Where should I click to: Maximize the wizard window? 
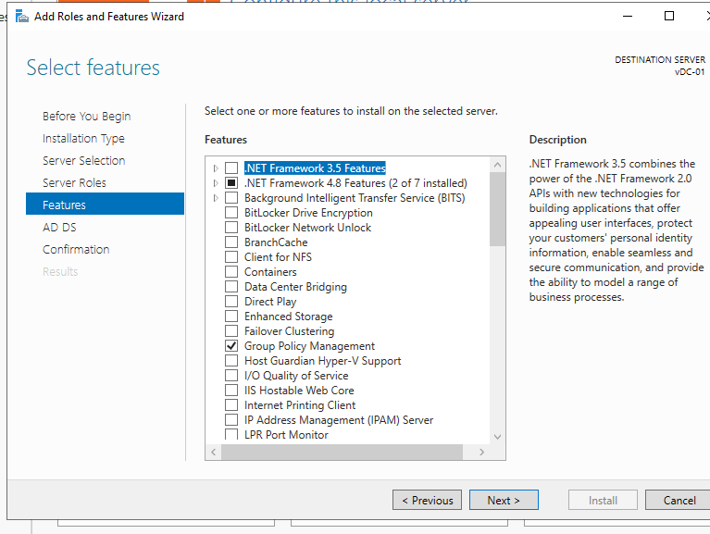668,17
